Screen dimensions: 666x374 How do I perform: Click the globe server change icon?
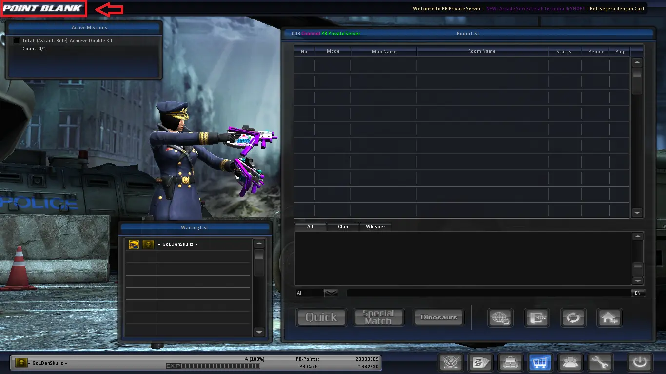(500, 318)
